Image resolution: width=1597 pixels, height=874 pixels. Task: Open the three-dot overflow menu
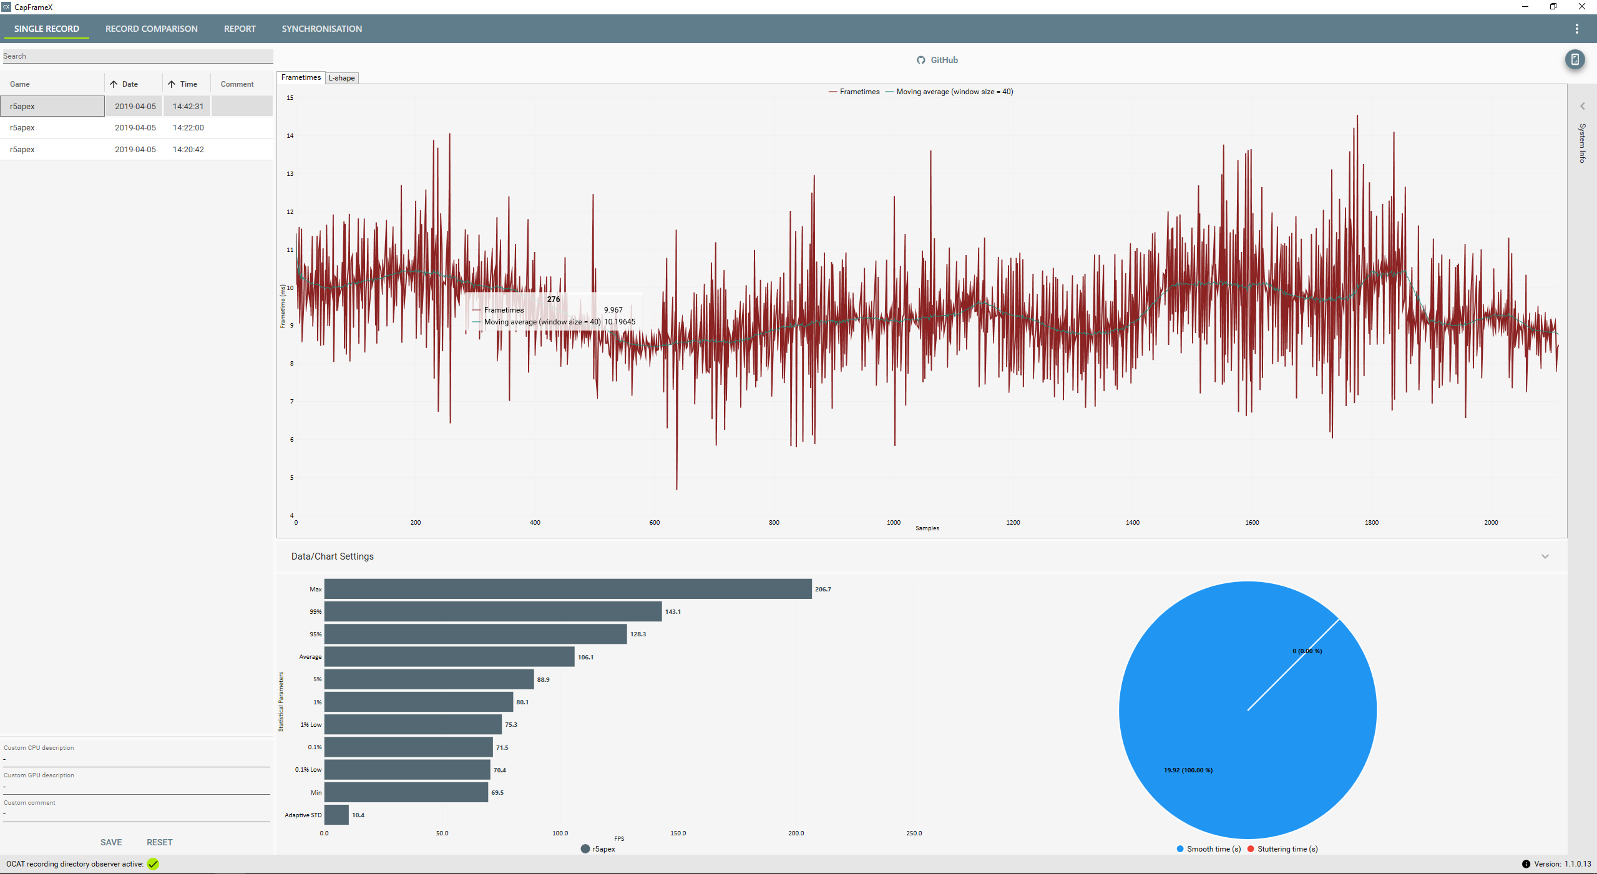tap(1576, 29)
